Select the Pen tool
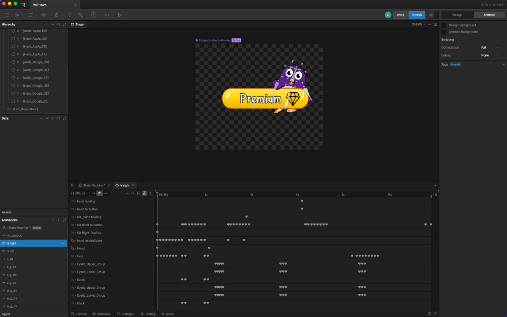This screenshot has width=507, height=317. pos(56,15)
